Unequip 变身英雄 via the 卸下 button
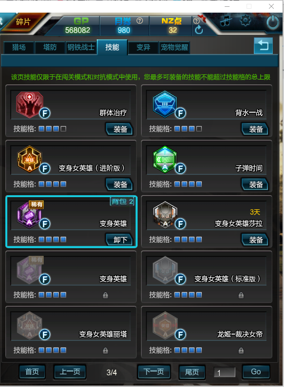 pos(120,240)
